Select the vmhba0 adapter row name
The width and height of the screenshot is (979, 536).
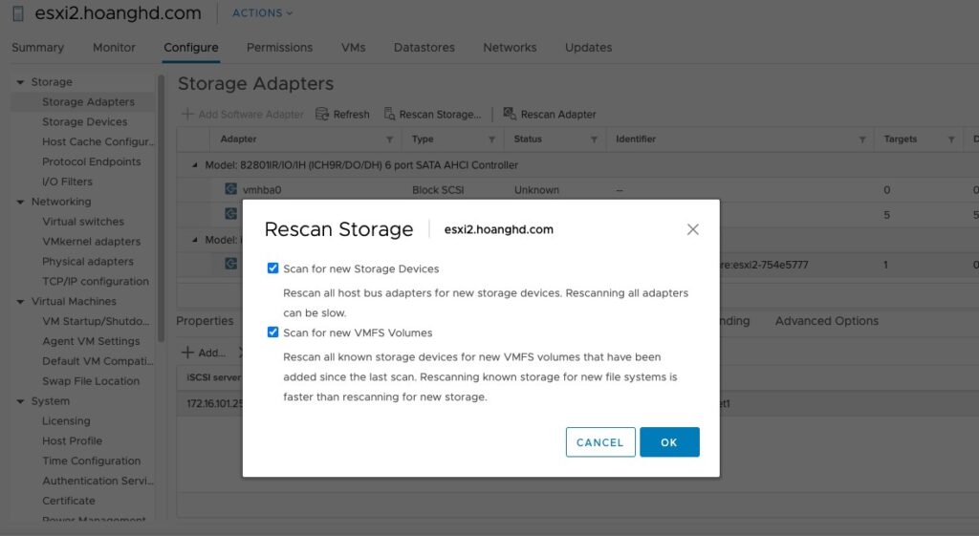point(262,190)
